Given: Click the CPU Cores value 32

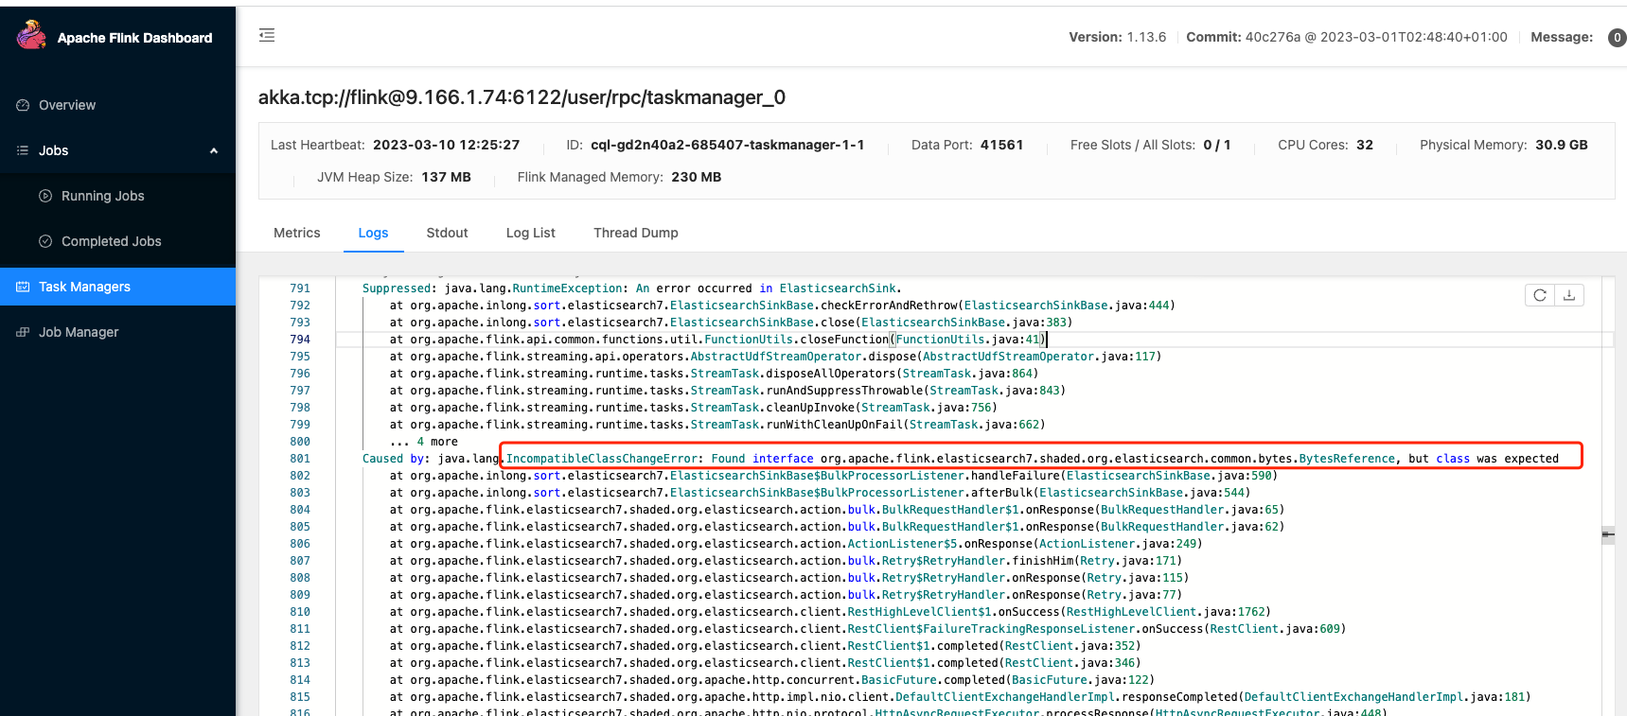Looking at the screenshot, I should (1364, 145).
